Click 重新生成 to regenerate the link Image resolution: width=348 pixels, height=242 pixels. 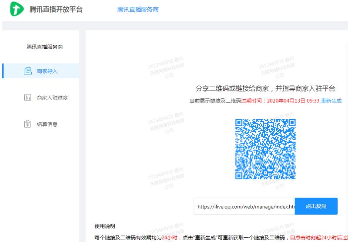[331, 101]
